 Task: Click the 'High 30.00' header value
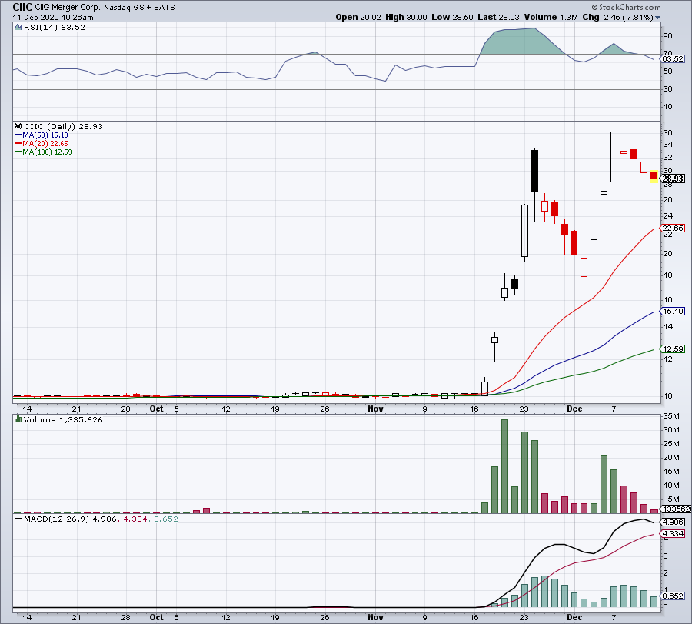coord(406,17)
